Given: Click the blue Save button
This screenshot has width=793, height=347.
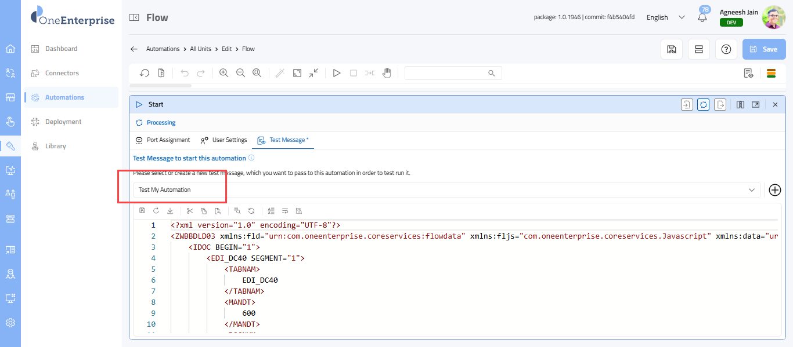Looking at the screenshot, I should (x=763, y=49).
